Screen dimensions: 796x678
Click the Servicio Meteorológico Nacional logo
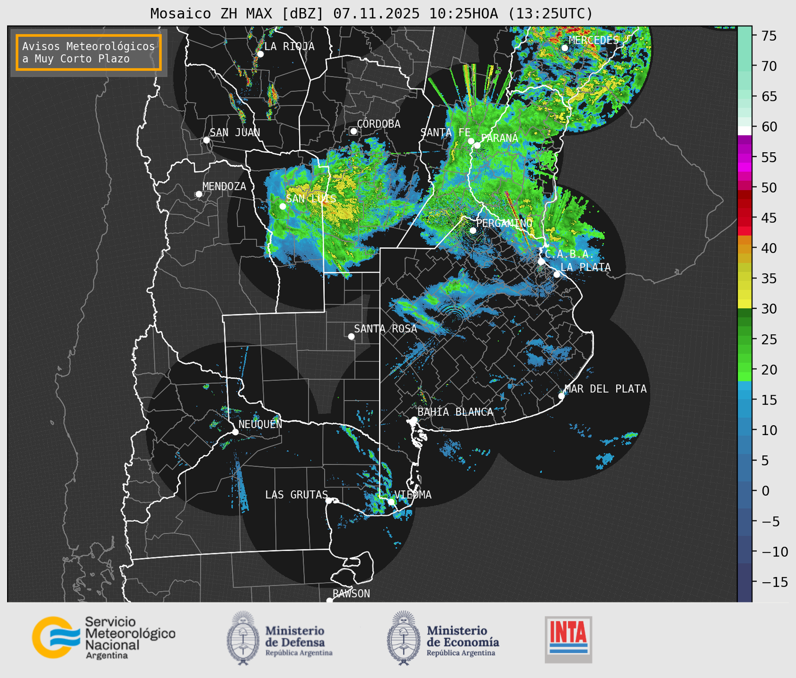(104, 637)
